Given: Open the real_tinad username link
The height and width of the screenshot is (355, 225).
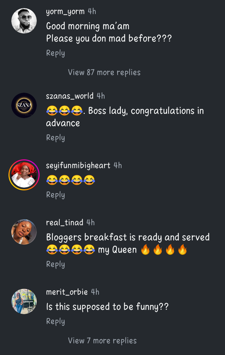Looking at the screenshot, I should click(x=65, y=222).
